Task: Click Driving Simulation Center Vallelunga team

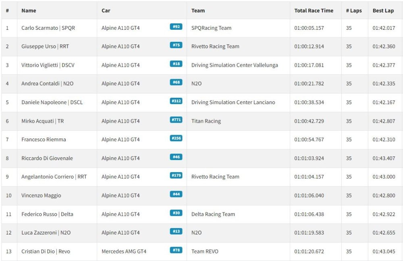Action: 235,65
